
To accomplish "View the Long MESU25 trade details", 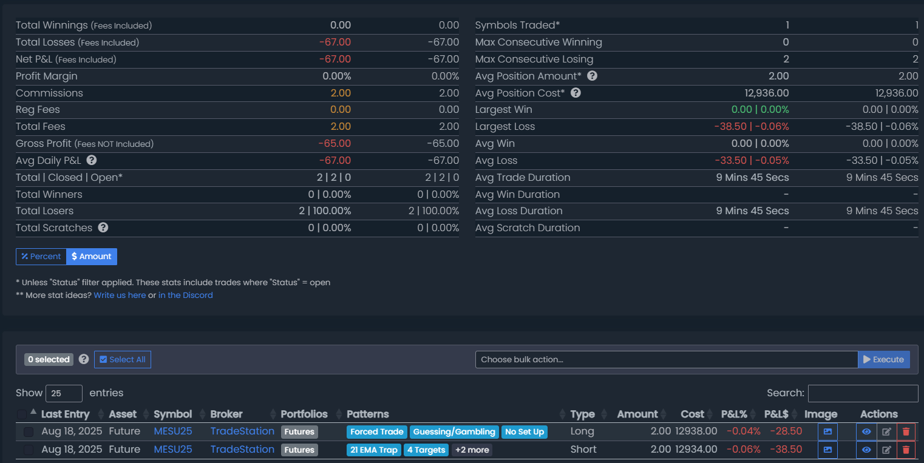I will coord(866,431).
